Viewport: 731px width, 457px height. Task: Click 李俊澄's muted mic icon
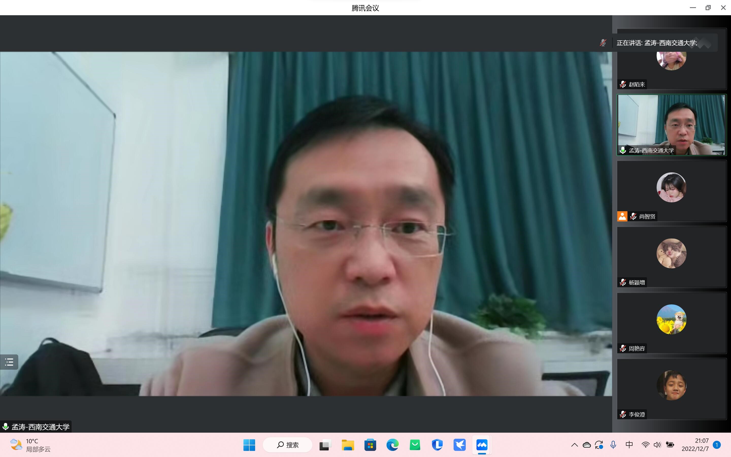pyautogui.click(x=623, y=414)
